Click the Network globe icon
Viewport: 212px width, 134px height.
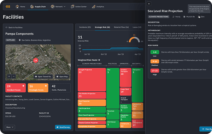coord(53,6)
